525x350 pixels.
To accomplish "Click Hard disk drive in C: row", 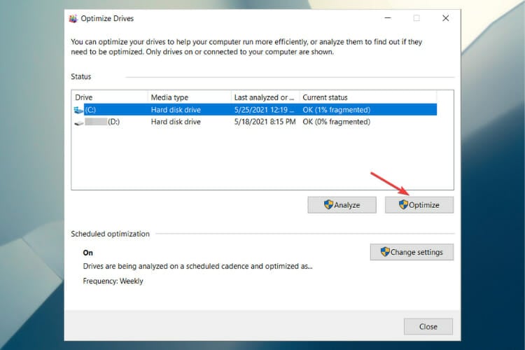I will pyautogui.click(x=176, y=110).
